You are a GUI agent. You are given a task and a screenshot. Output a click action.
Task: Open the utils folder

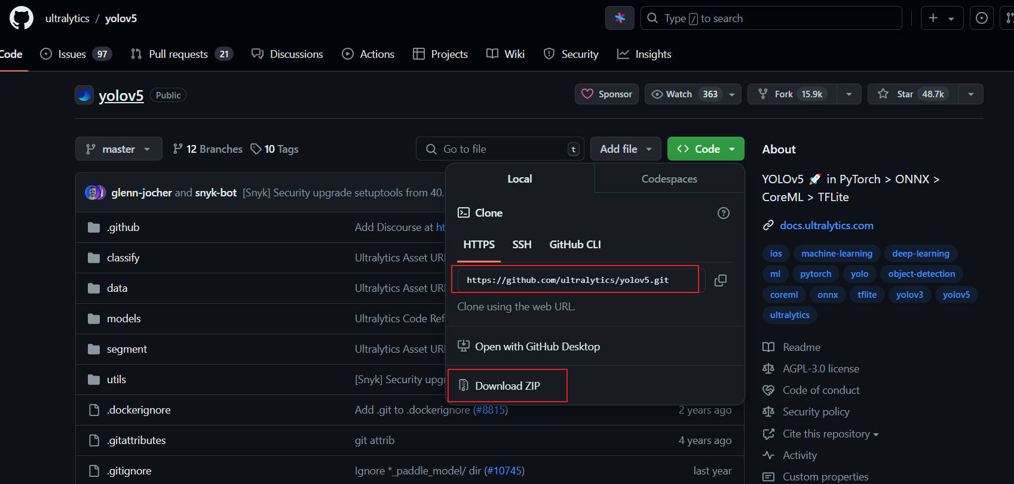click(117, 380)
